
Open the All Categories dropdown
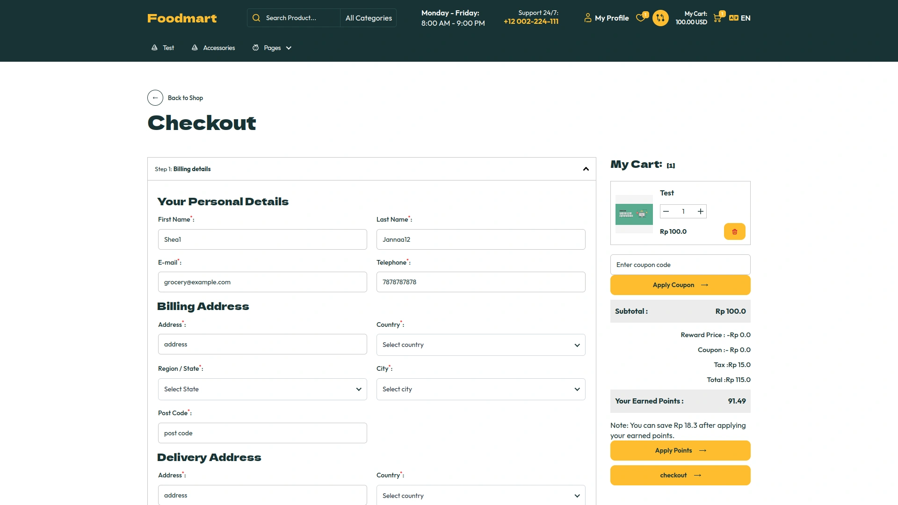tap(369, 18)
